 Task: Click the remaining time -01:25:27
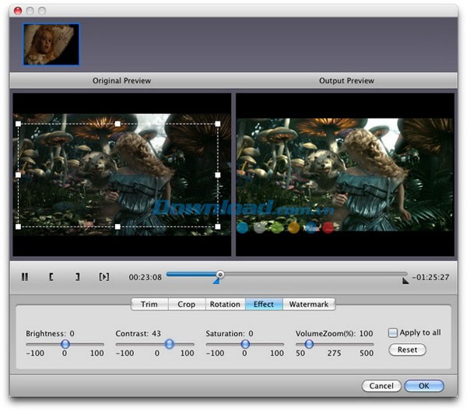(x=430, y=277)
